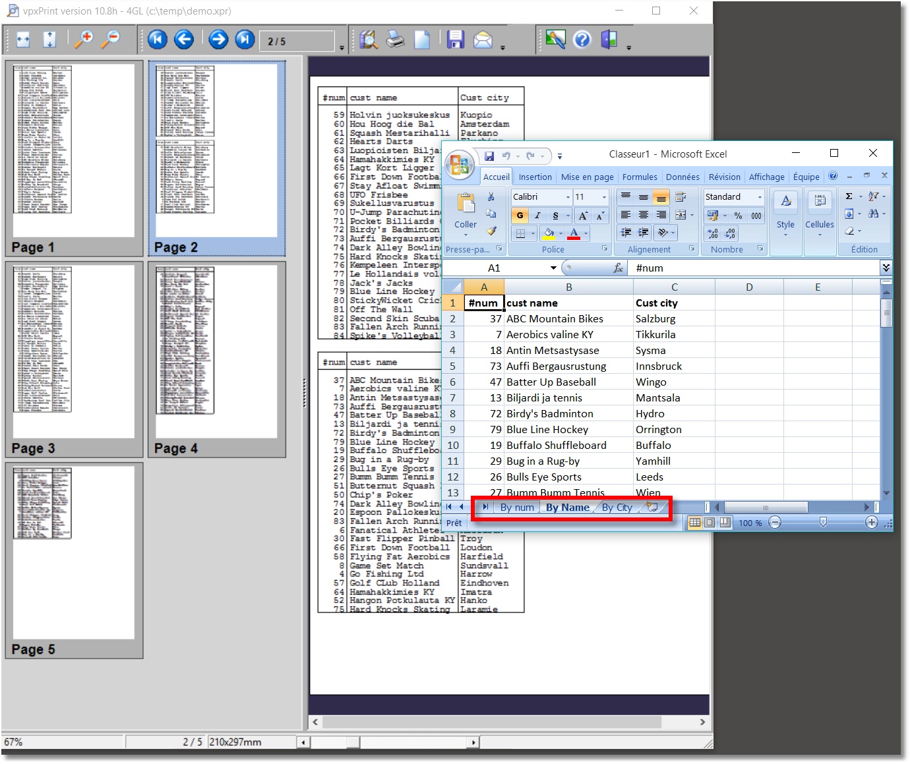Click the Clear eraser icon in Édition
The height and width of the screenshot is (764, 910).
tap(849, 231)
